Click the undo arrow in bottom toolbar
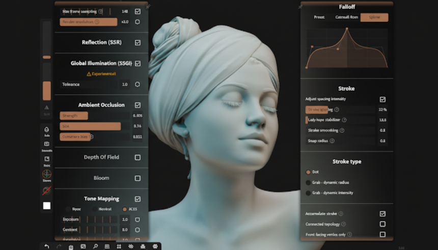 pyautogui.click(x=47, y=246)
